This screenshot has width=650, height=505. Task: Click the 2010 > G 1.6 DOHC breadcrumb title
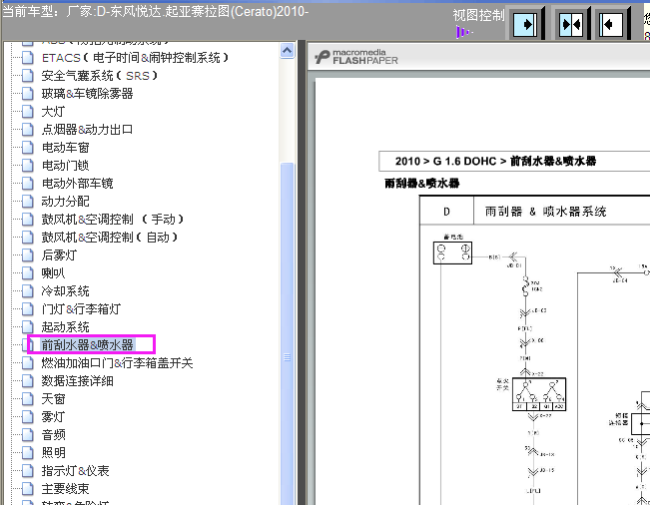[496, 161]
